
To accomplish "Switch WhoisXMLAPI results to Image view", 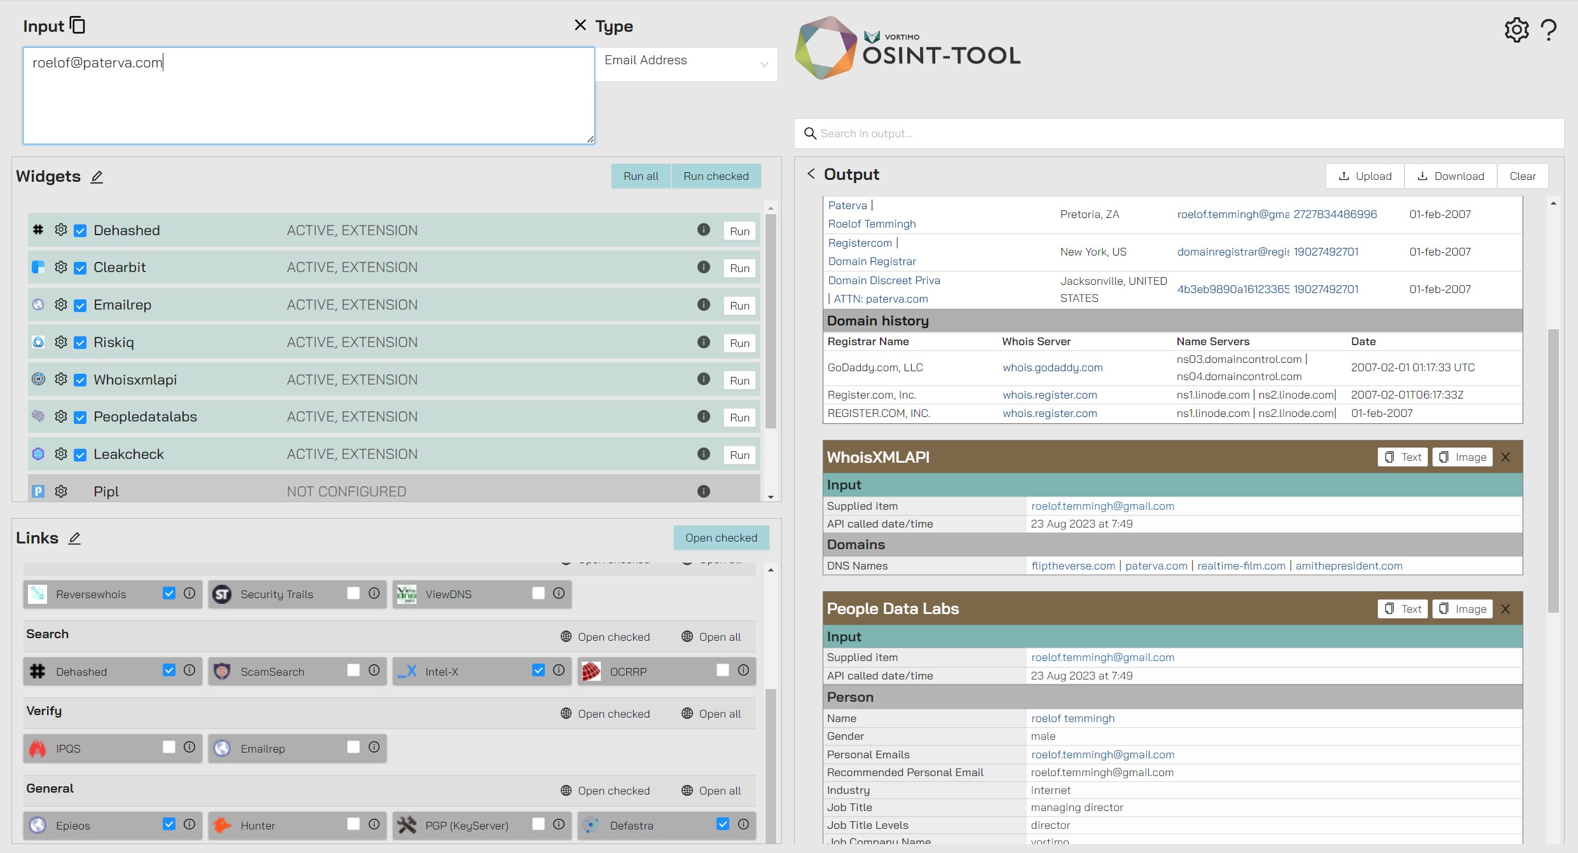I will pos(1462,456).
